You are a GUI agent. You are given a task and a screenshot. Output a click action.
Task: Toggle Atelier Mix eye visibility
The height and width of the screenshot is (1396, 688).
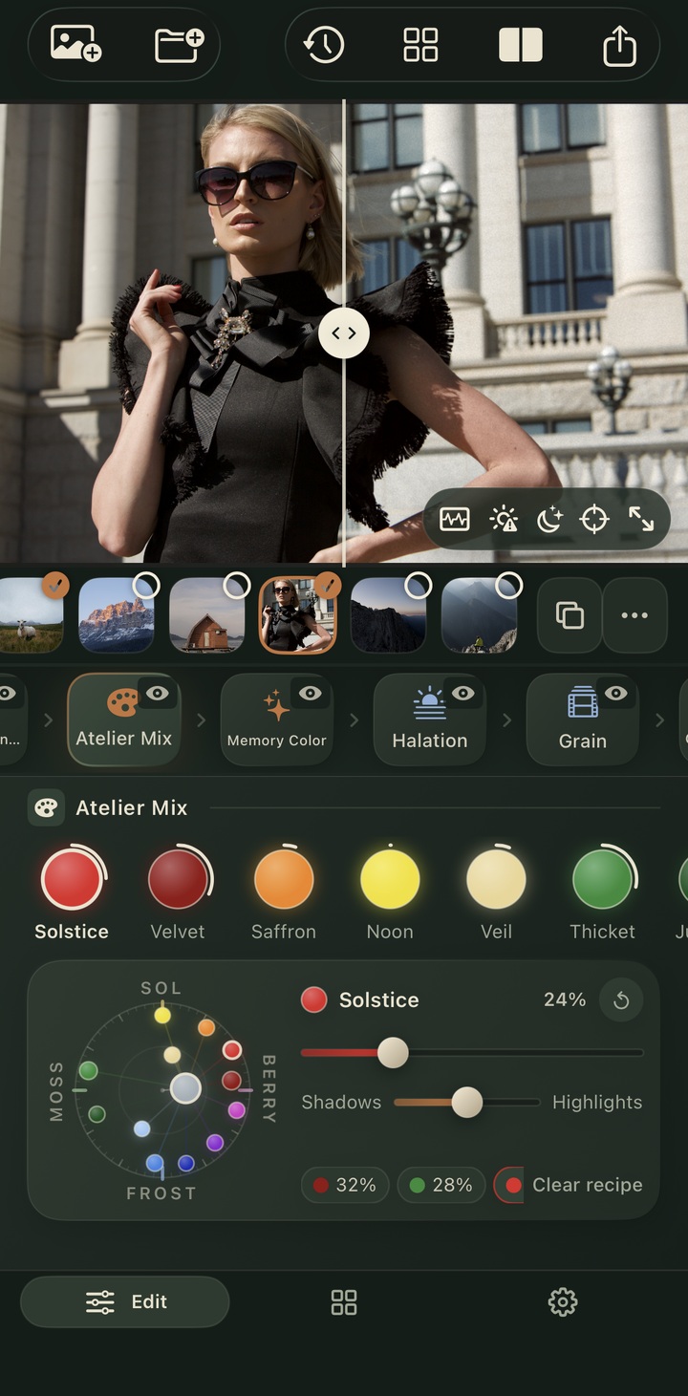(x=158, y=693)
